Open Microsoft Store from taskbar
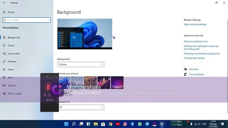 click(x=103, y=124)
